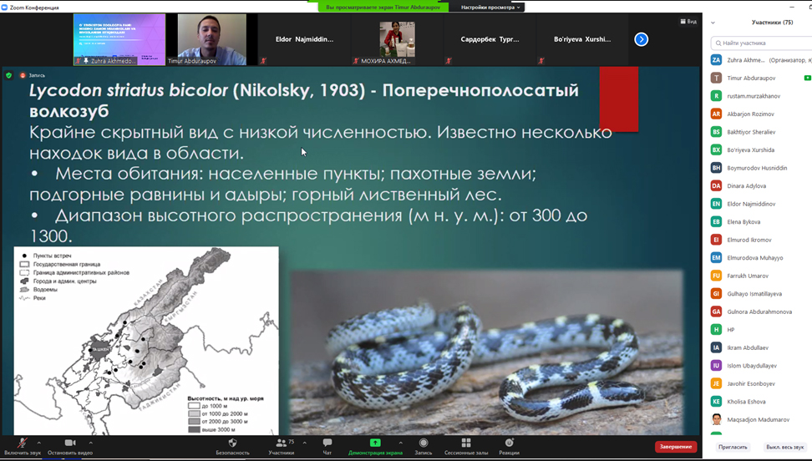The image size is (812, 461).
Task: Click the Пригласить invite button
Action: (x=733, y=447)
